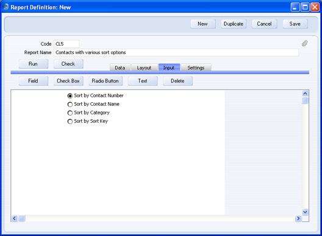Choose the Sort by Category option
322x236 pixels.
[70, 113]
